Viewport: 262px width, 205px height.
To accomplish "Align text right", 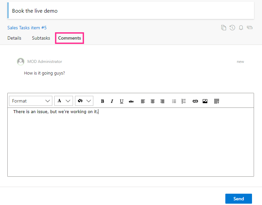I will pos(162,101).
